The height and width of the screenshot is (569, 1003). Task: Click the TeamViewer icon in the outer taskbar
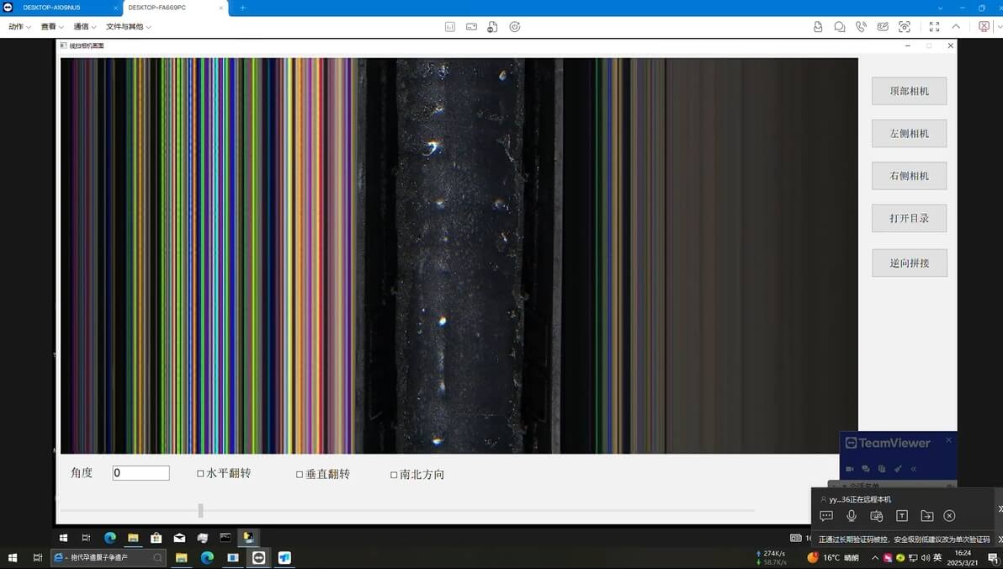point(259,557)
